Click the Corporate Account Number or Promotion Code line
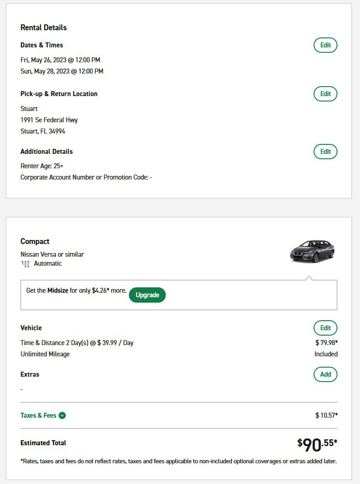 [x=87, y=177]
